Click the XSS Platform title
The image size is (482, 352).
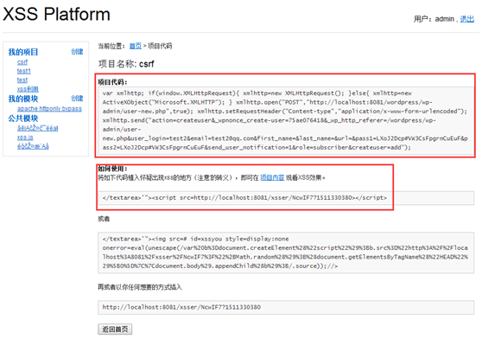click(56, 14)
